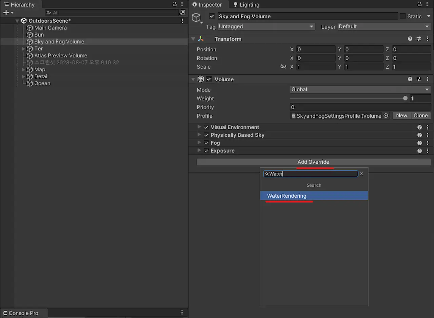
Task: Open the Hierarchy scene search window icon
Action: [183, 13]
